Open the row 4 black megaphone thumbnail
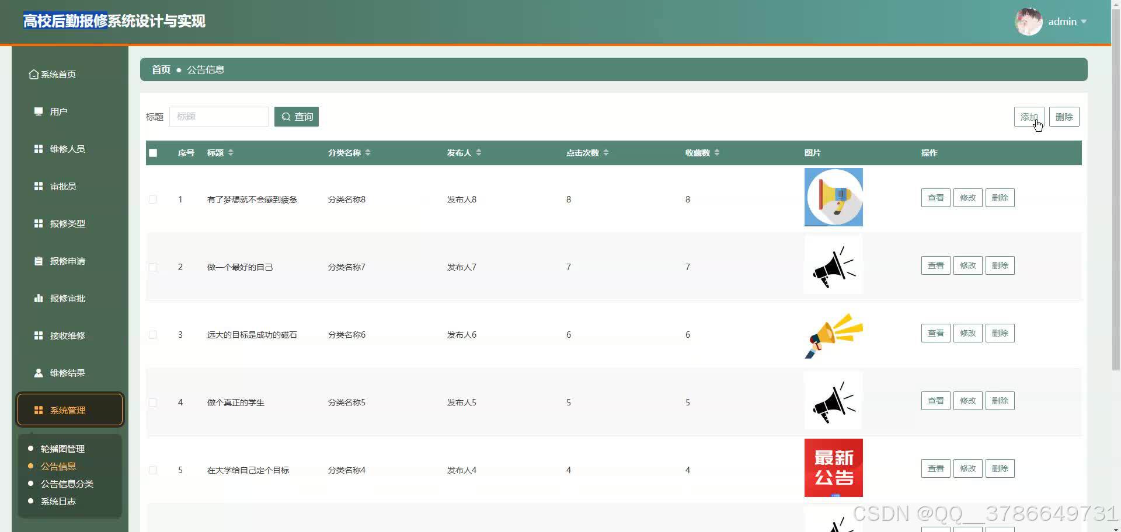This screenshot has height=532, width=1121. click(833, 400)
